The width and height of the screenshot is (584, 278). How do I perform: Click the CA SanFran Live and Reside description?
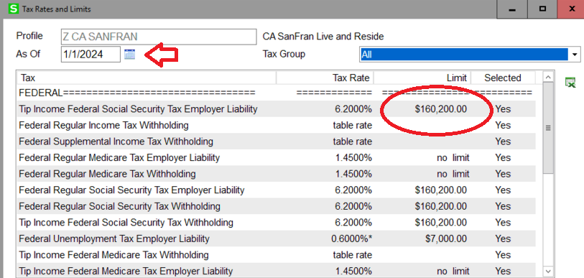pos(323,37)
